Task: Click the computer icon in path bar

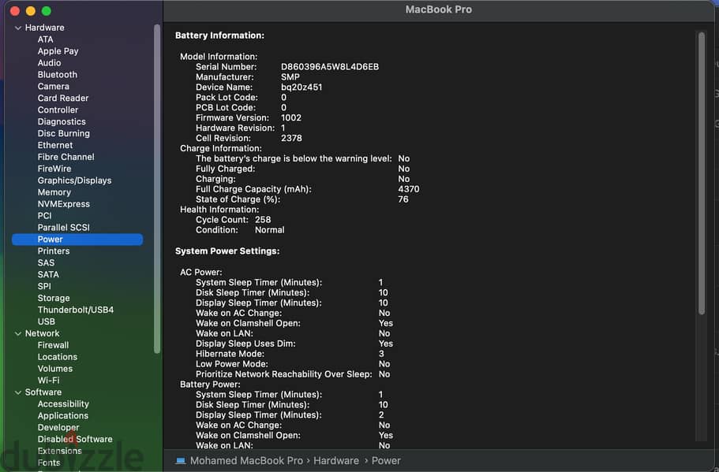Action: [181, 460]
